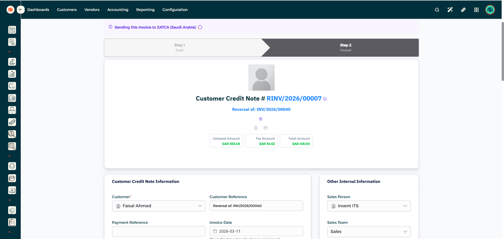
Task: Click the envelope email icon under title
Action: point(265,128)
